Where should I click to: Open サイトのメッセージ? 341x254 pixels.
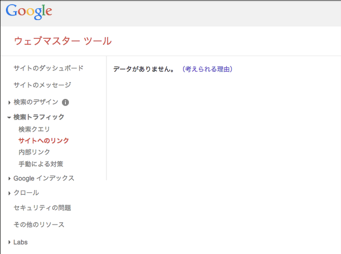pos(43,85)
